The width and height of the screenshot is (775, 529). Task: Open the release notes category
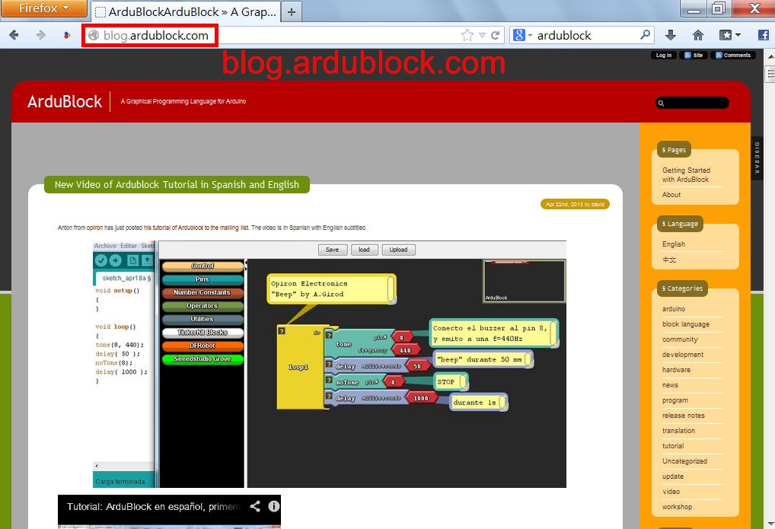[x=684, y=416]
